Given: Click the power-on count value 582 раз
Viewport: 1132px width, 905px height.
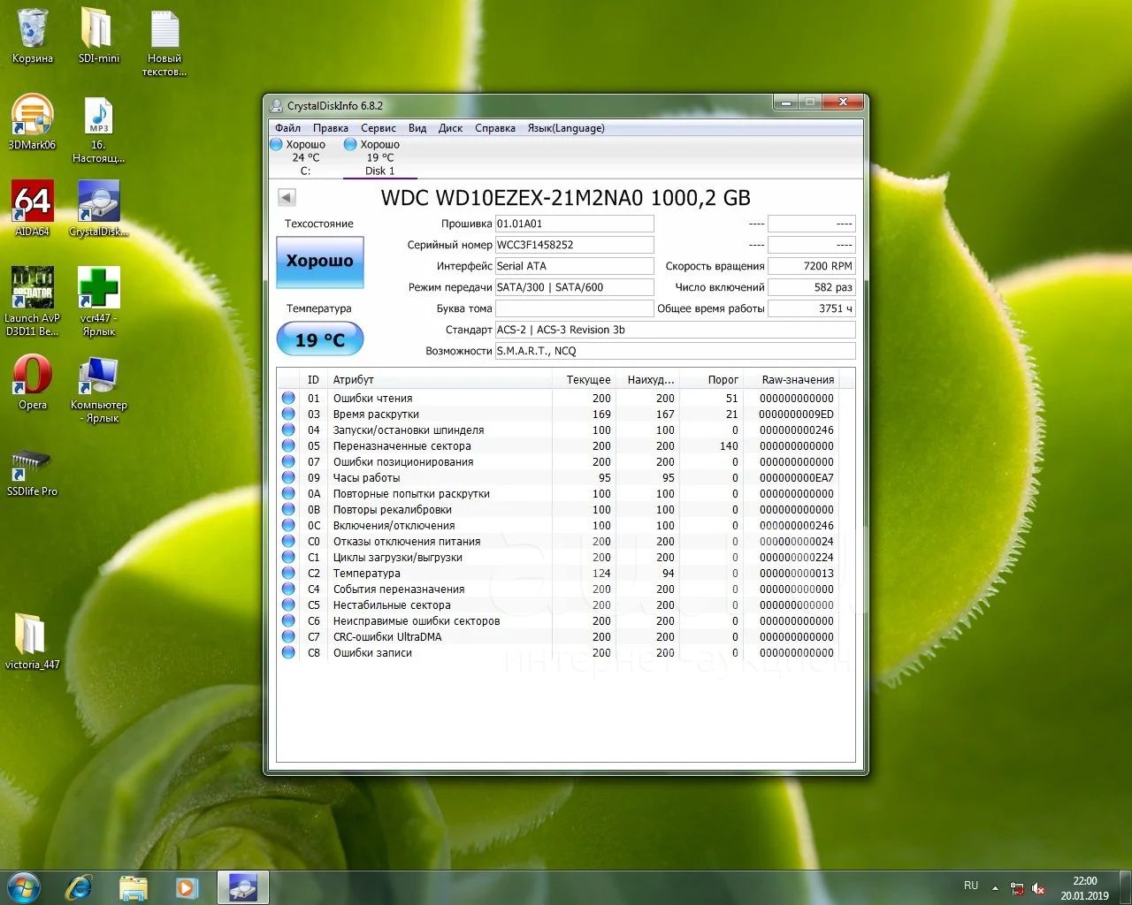Looking at the screenshot, I should [x=812, y=287].
